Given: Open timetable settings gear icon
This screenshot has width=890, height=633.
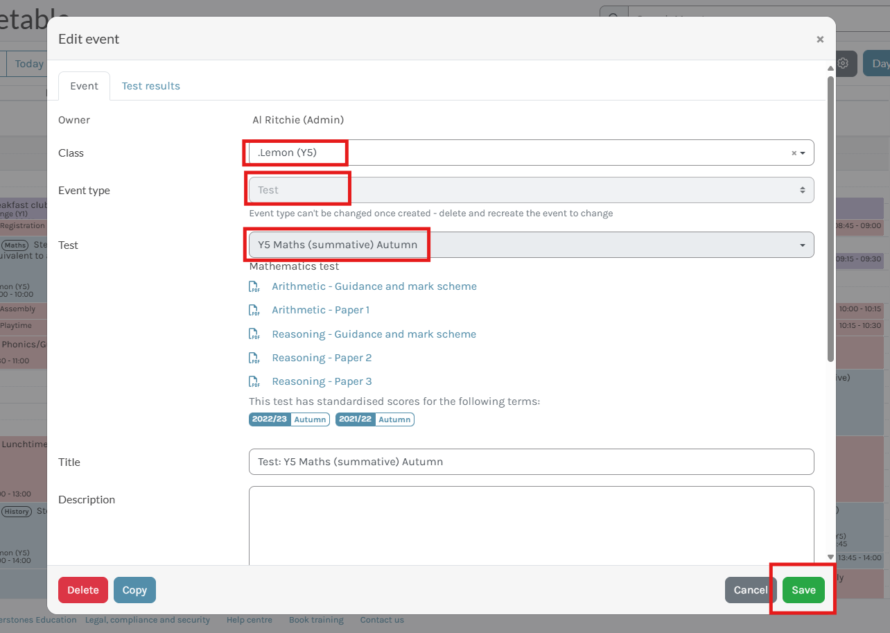Looking at the screenshot, I should [843, 64].
